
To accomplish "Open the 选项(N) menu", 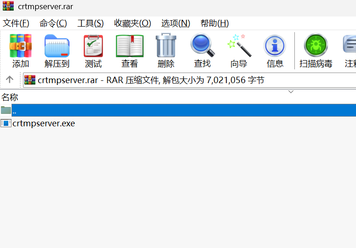I will point(176,23).
